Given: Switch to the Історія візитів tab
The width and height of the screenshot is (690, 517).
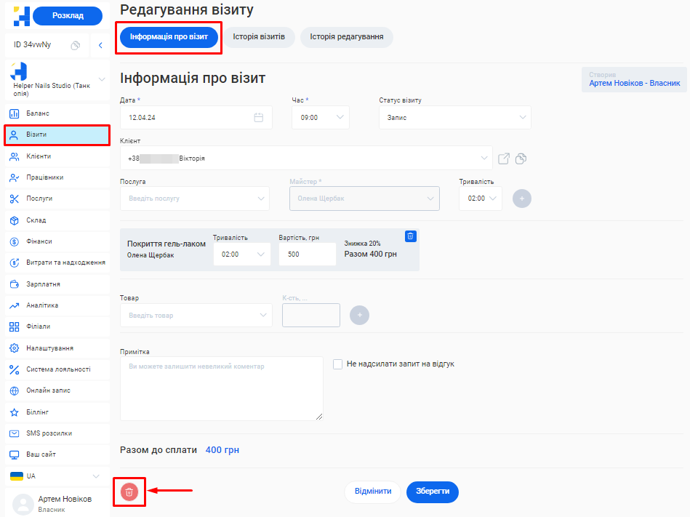Looking at the screenshot, I should (x=259, y=36).
